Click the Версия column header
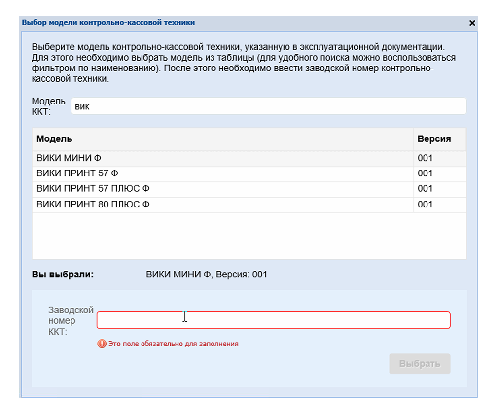 440,139
